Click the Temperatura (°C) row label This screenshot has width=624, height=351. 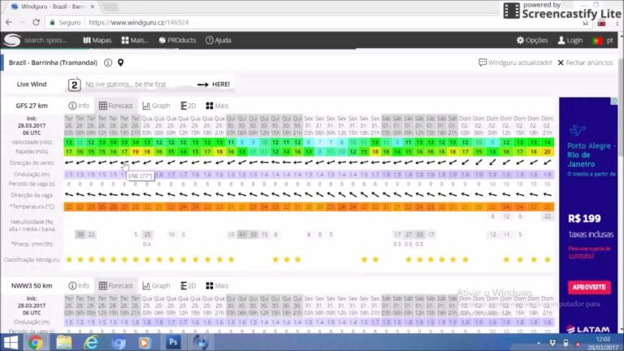pyautogui.click(x=32, y=206)
